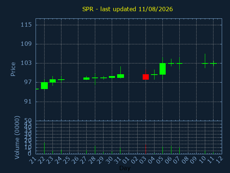This screenshot has width=230, height=173.
Task: Click the Day axis title
Action: pyautogui.click(x=125, y=168)
